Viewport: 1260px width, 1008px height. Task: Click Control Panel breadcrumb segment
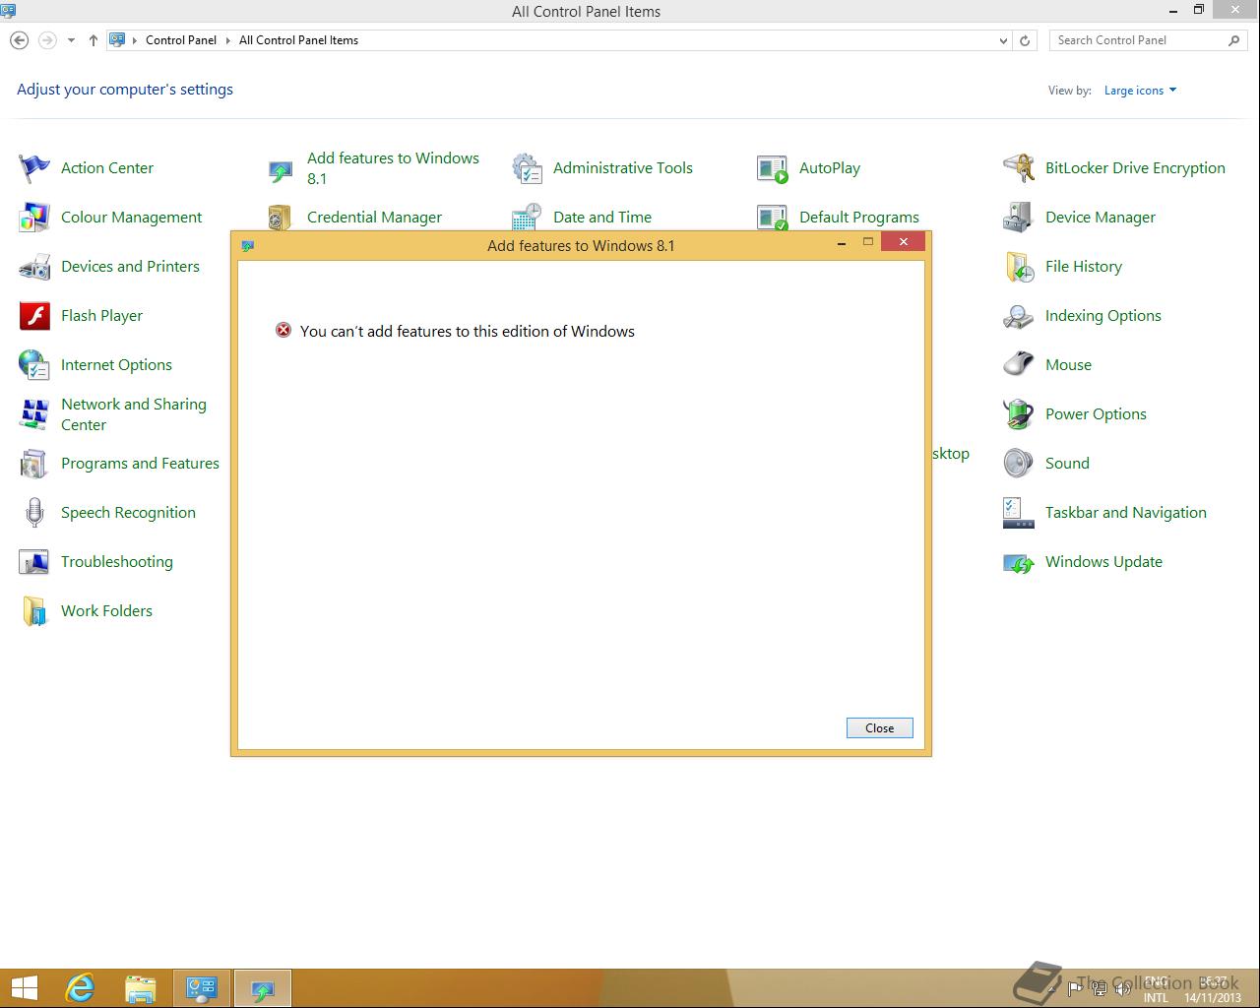tap(181, 40)
